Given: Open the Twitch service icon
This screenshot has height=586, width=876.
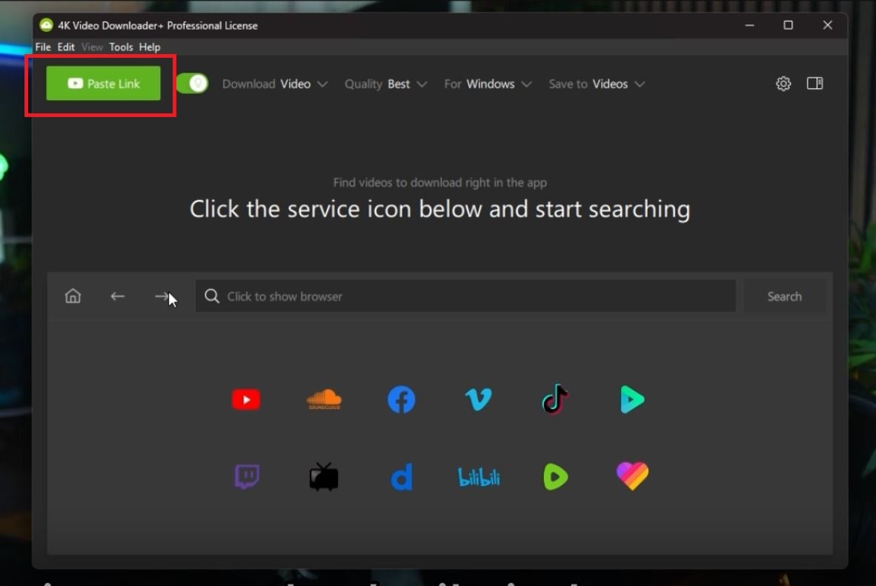Looking at the screenshot, I should (246, 476).
